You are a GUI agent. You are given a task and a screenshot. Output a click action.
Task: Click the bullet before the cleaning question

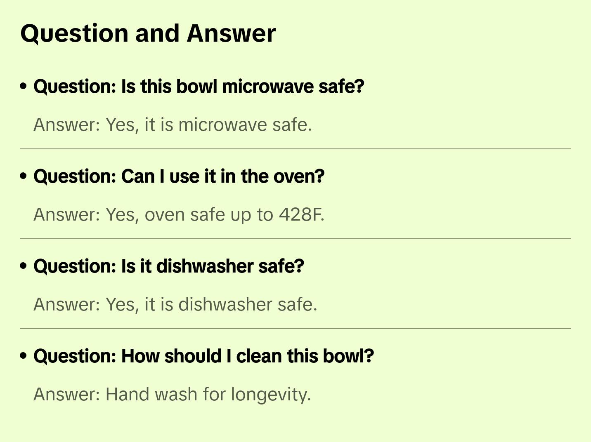(x=24, y=356)
